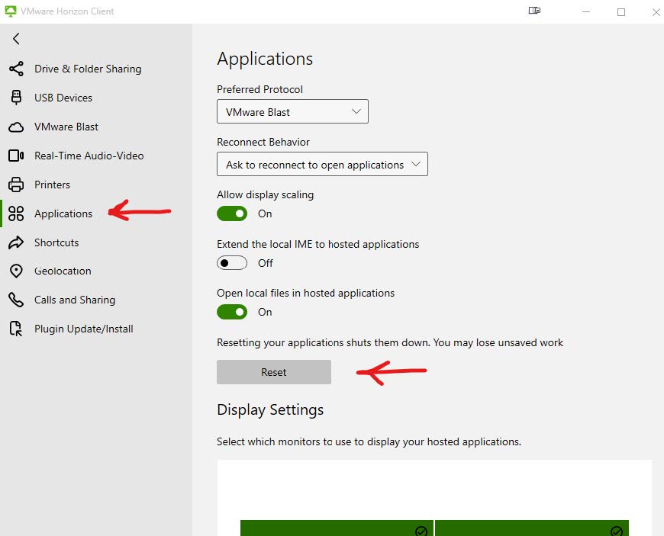Select the left green monitor thumbnail
Viewport: 664px width, 536px height.
[x=337, y=528]
